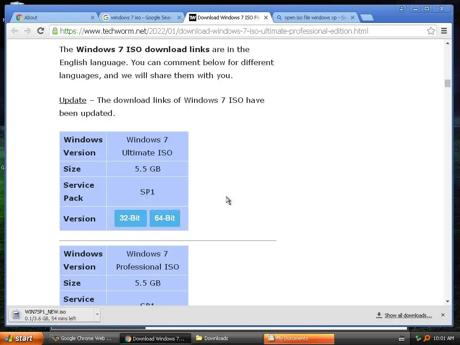Click the ISO file icon in downloads bar
This screenshot has width=460, height=345.
pos(16,315)
